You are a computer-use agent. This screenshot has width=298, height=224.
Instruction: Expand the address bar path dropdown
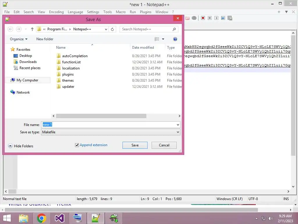106,29
